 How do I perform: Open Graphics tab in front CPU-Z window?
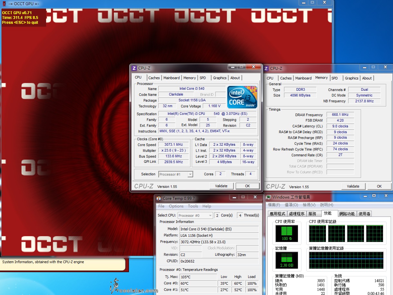click(x=220, y=78)
